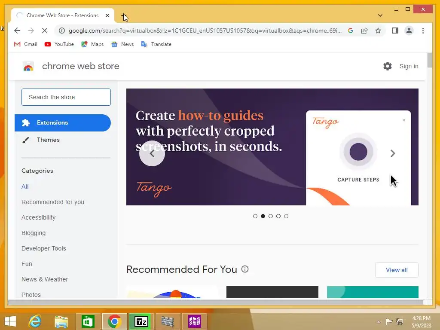Open a new tab with the plus button
The width and height of the screenshot is (440, 330).
pyautogui.click(x=124, y=16)
